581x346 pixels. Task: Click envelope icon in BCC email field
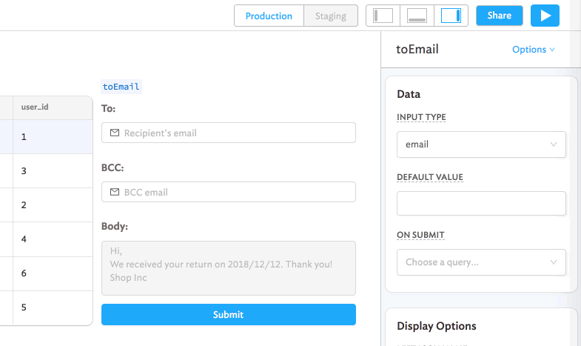[115, 192]
